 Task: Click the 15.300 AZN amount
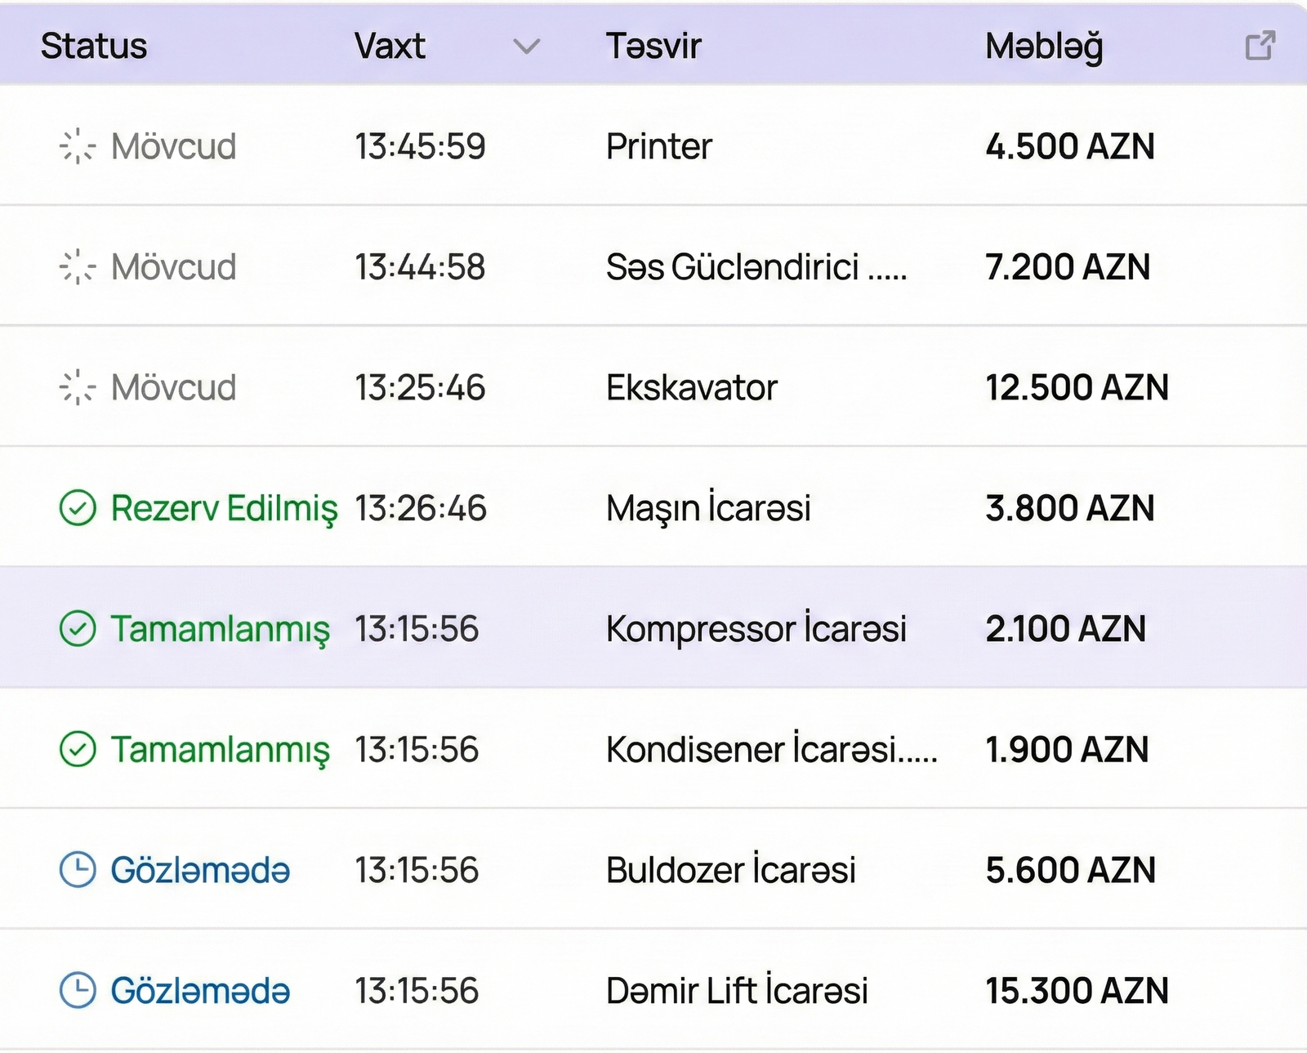pyautogui.click(x=1077, y=990)
